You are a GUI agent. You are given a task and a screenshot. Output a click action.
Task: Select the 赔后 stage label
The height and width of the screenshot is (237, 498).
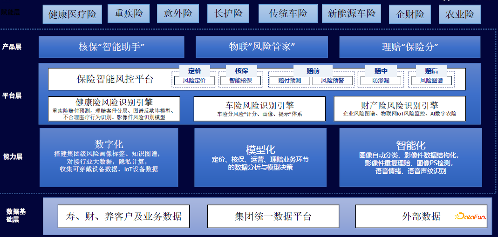(x=431, y=71)
